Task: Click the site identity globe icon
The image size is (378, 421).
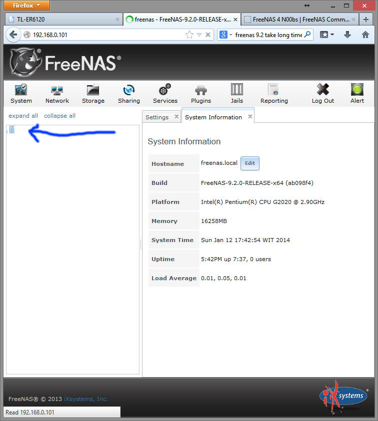Action: (27, 35)
